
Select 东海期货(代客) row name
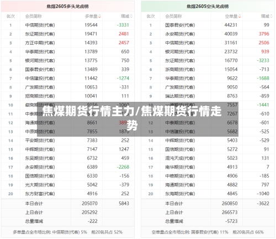[180, 194]
